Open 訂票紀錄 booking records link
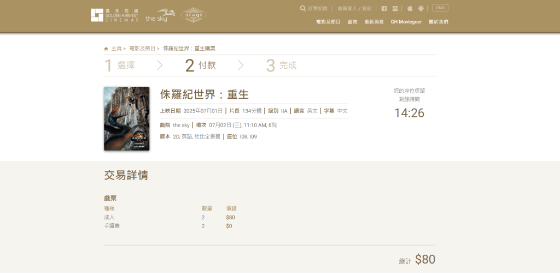Image resolution: width=560 pixels, height=275 pixels. pos(318,9)
